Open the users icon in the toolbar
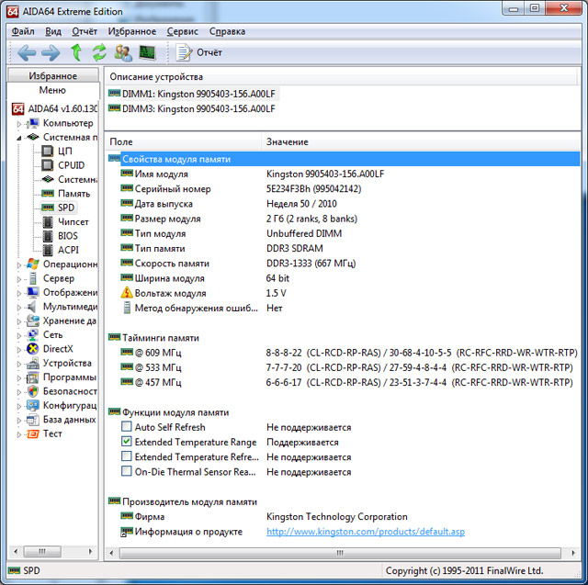This screenshot has height=585, width=588. (x=123, y=53)
